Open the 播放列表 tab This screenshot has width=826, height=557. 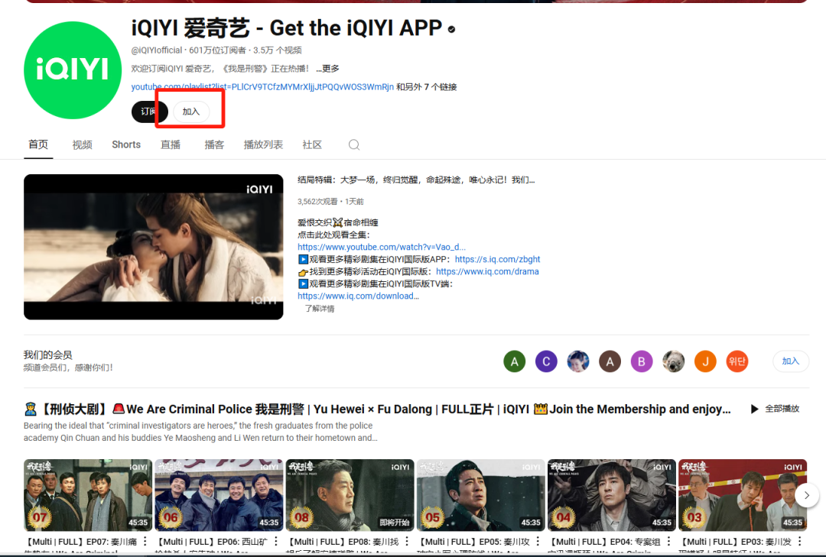pos(263,144)
